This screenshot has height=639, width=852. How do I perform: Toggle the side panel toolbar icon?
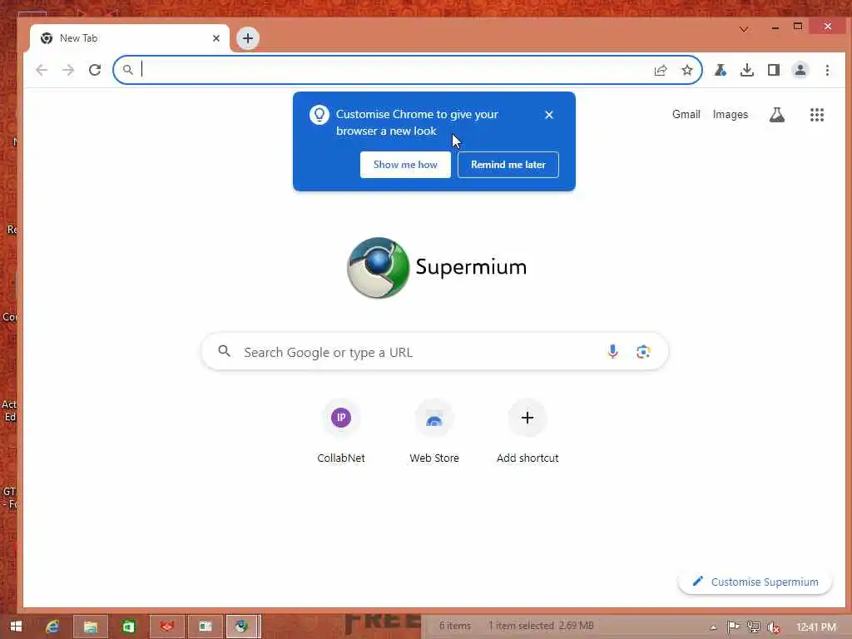coord(774,70)
